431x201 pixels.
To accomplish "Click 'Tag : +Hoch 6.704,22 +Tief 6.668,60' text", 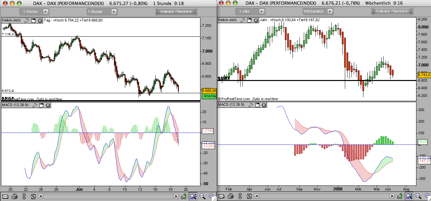I will (73, 20).
